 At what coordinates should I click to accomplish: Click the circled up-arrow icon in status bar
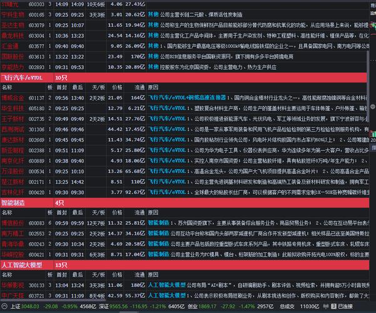(x=4, y=306)
